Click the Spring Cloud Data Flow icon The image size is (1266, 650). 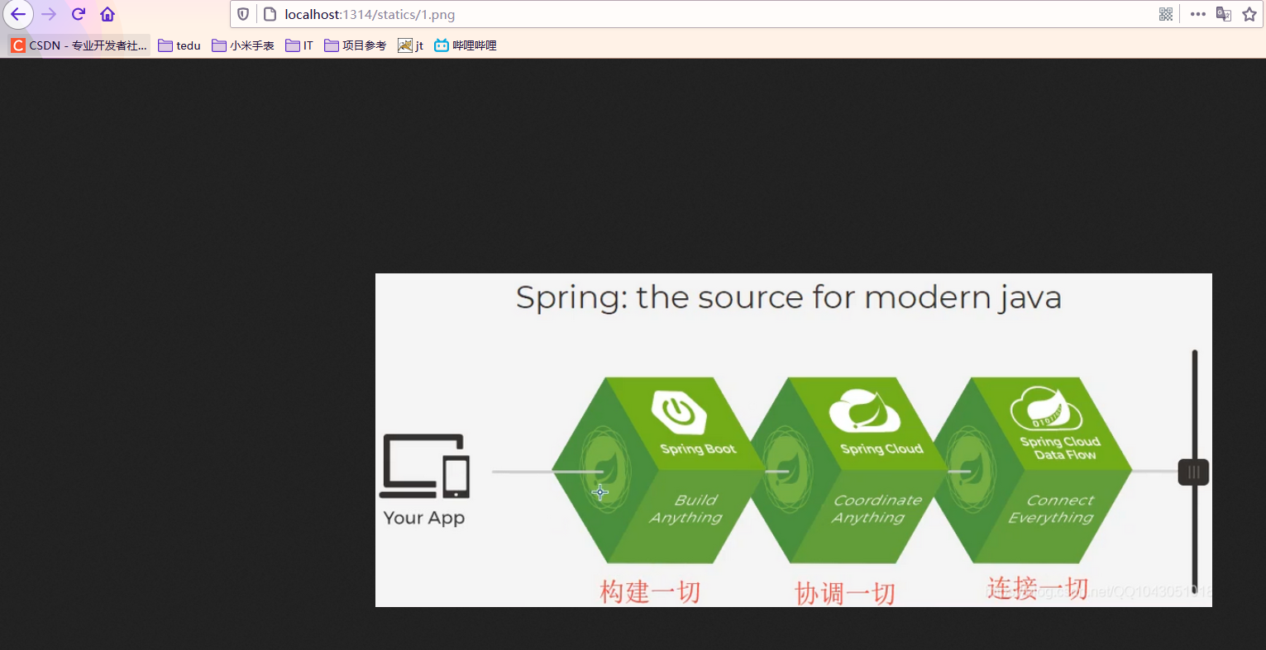pos(1046,410)
